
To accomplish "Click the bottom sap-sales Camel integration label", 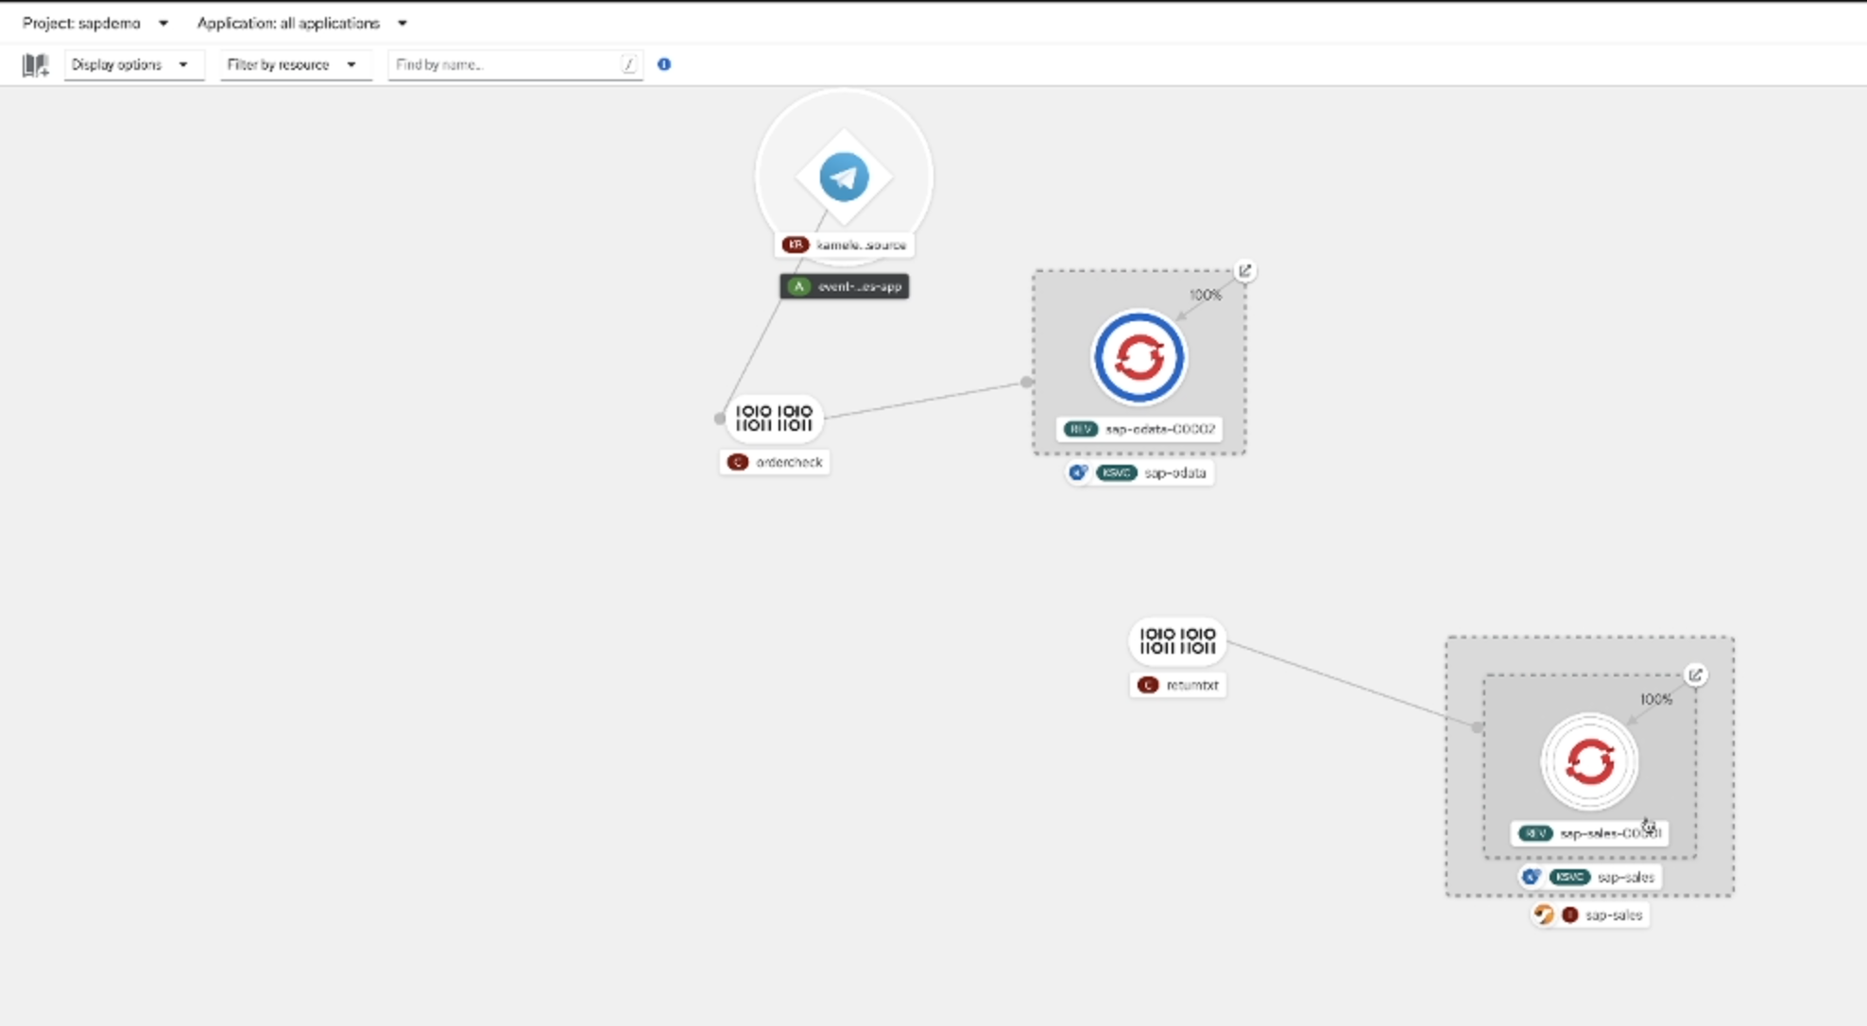I will pyautogui.click(x=1601, y=915).
